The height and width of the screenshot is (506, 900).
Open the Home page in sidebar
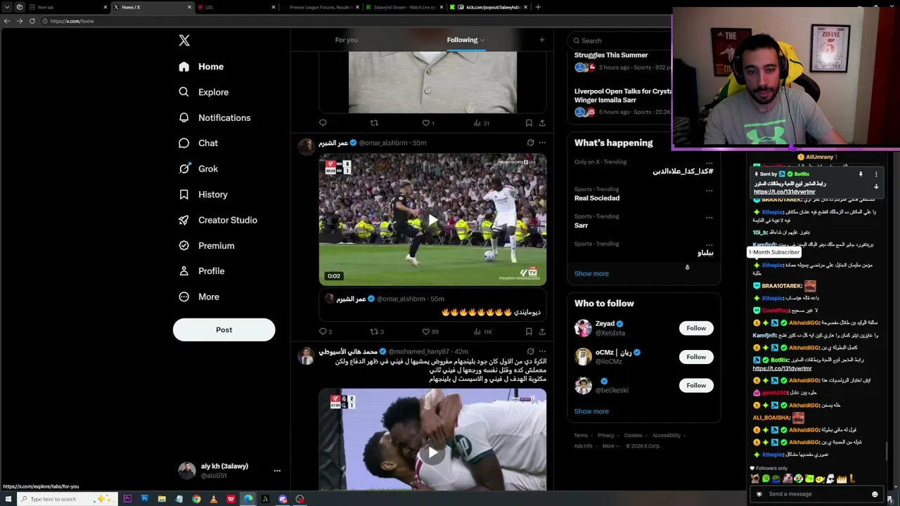201,67
